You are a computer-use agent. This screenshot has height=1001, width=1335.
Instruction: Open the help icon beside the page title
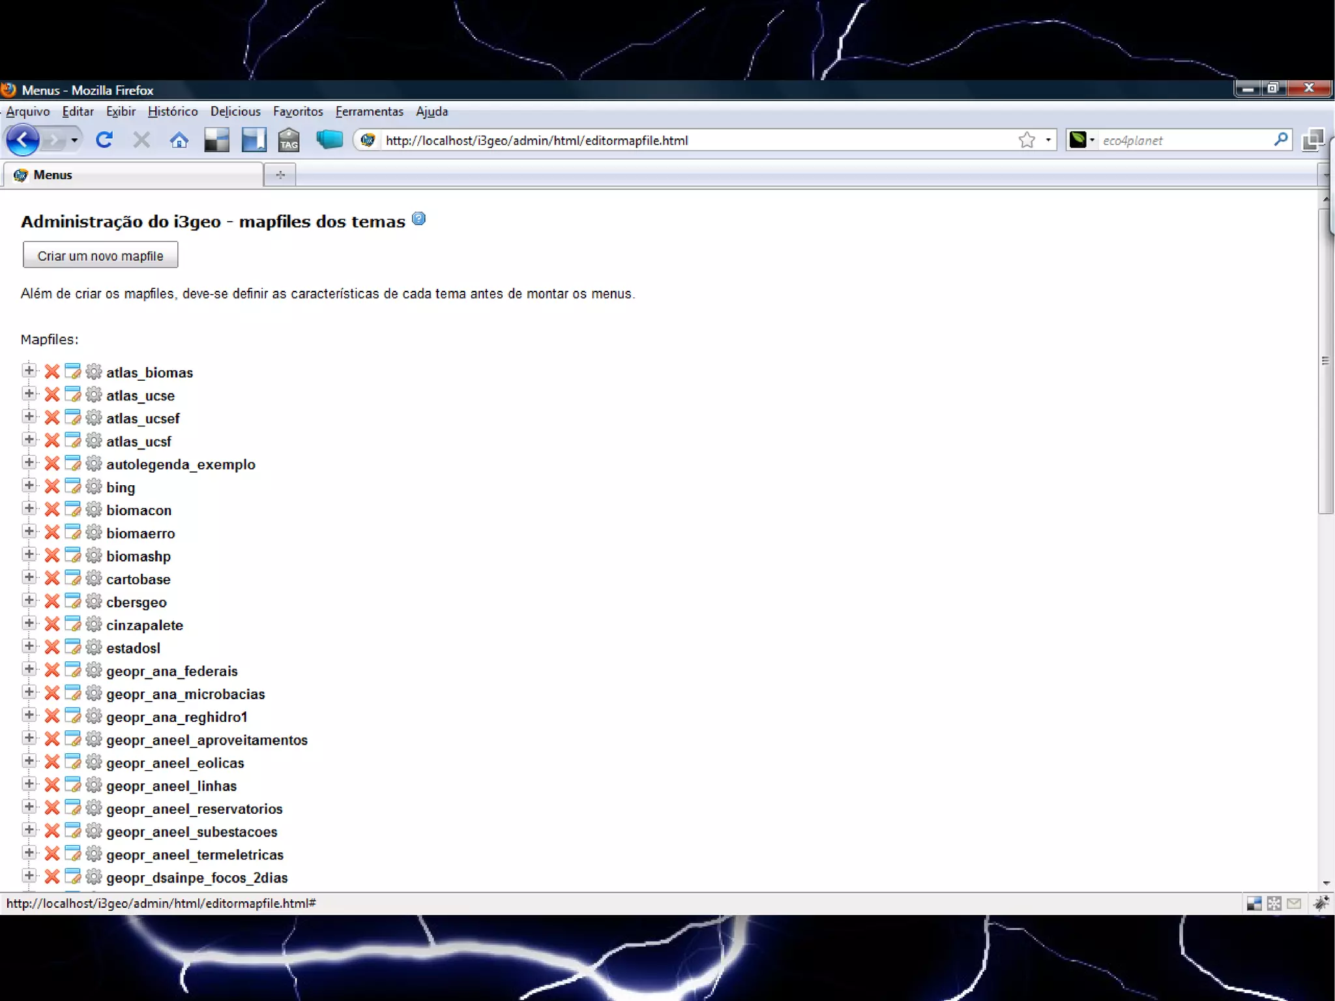coord(419,219)
